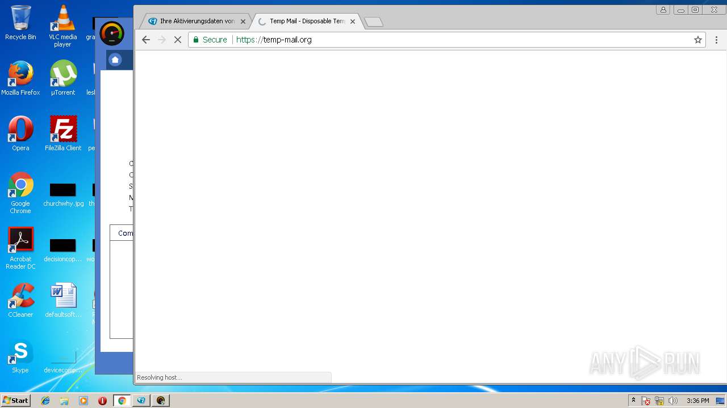
Task: Select the decisioncop... file on desktop
Action: coord(63,250)
